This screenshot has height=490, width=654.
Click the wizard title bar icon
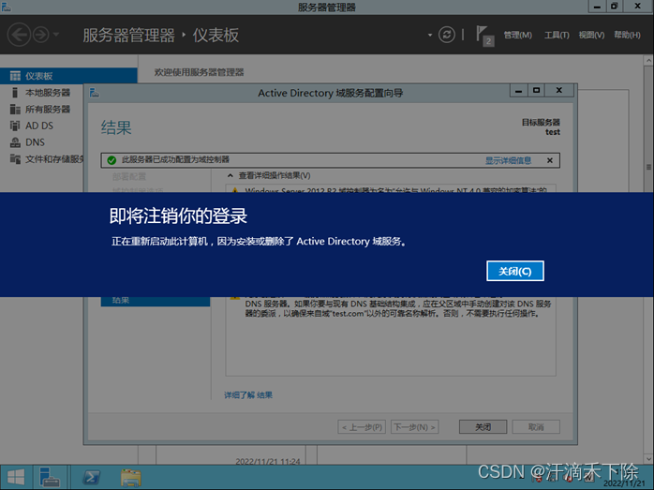coord(95,93)
